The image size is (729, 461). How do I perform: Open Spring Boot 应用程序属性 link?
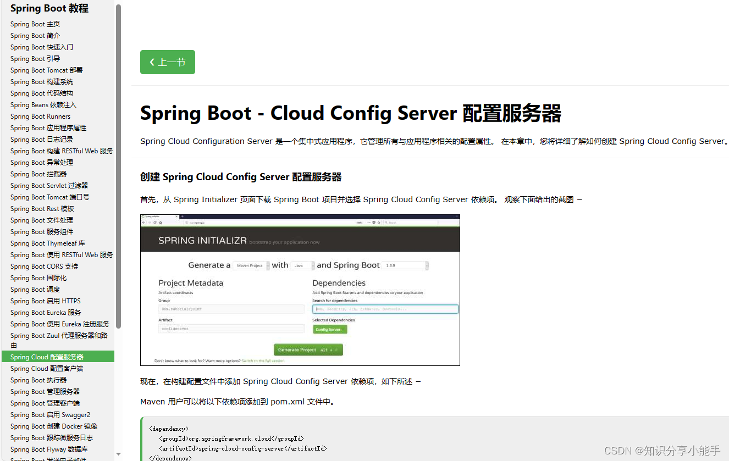click(x=48, y=128)
